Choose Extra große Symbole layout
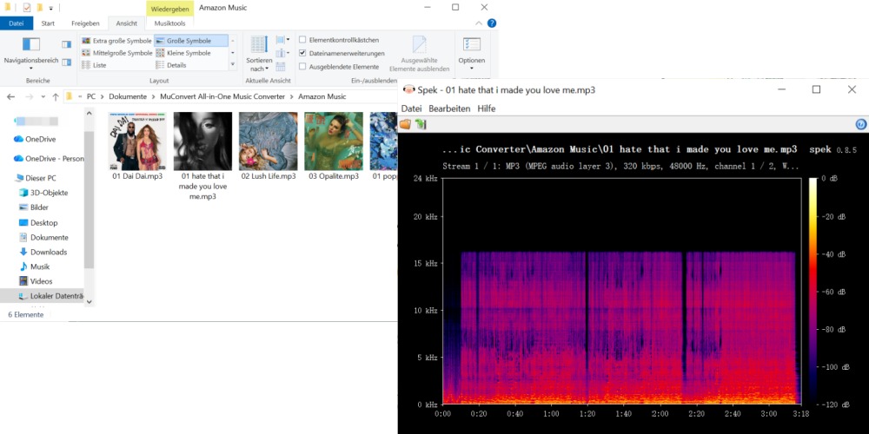Image resolution: width=869 pixels, height=434 pixels. [117, 41]
